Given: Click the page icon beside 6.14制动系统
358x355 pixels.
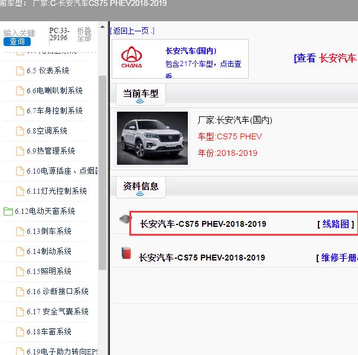Looking at the screenshot, I should coord(20,252).
